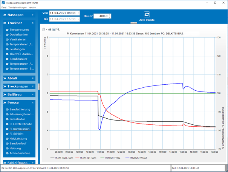The height and width of the screenshot is (172, 228).
Task: Open the chart copy icon
Action: [x=44, y=29]
